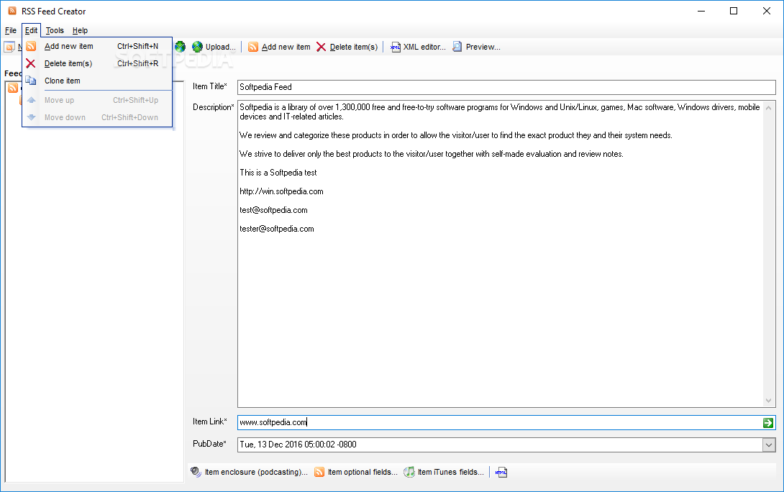The image size is (784, 492).
Task: Select the root feed icon in the feed tree
Action: coord(13,88)
